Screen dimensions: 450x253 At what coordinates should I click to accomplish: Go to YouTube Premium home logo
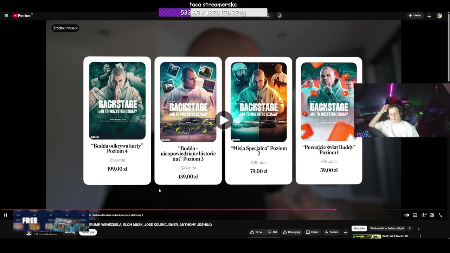pos(22,15)
